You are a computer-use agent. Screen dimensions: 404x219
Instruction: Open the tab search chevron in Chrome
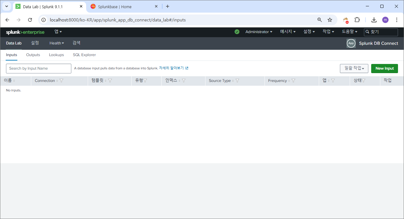6,6
